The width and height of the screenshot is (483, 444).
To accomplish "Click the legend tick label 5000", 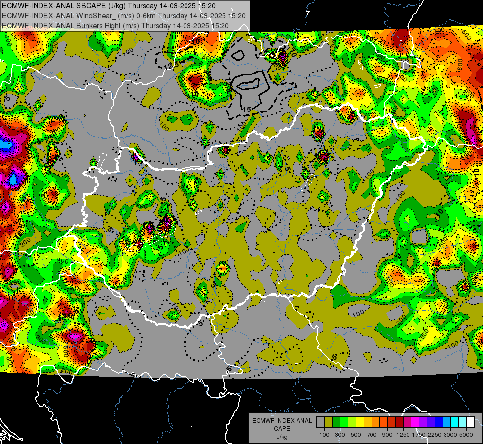I will [466, 435].
